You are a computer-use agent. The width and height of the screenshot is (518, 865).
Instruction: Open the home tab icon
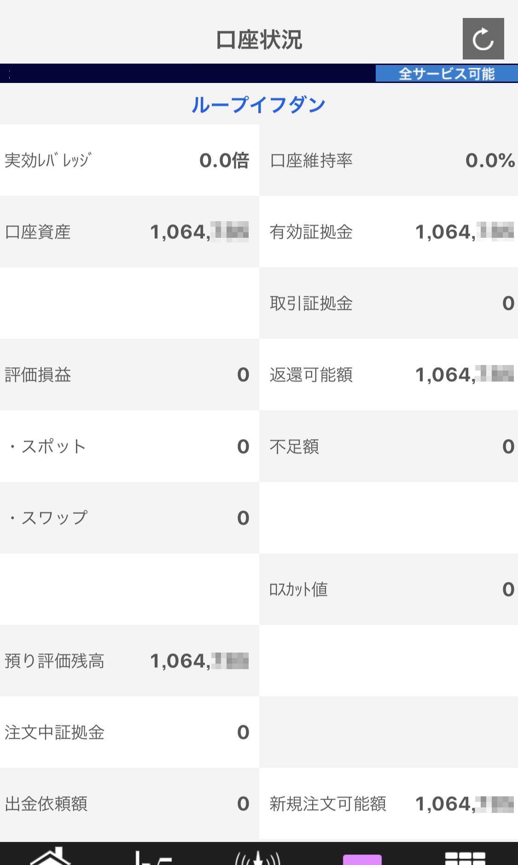pyautogui.click(x=51, y=855)
